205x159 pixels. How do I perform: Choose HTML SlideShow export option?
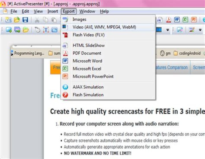(108, 46)
